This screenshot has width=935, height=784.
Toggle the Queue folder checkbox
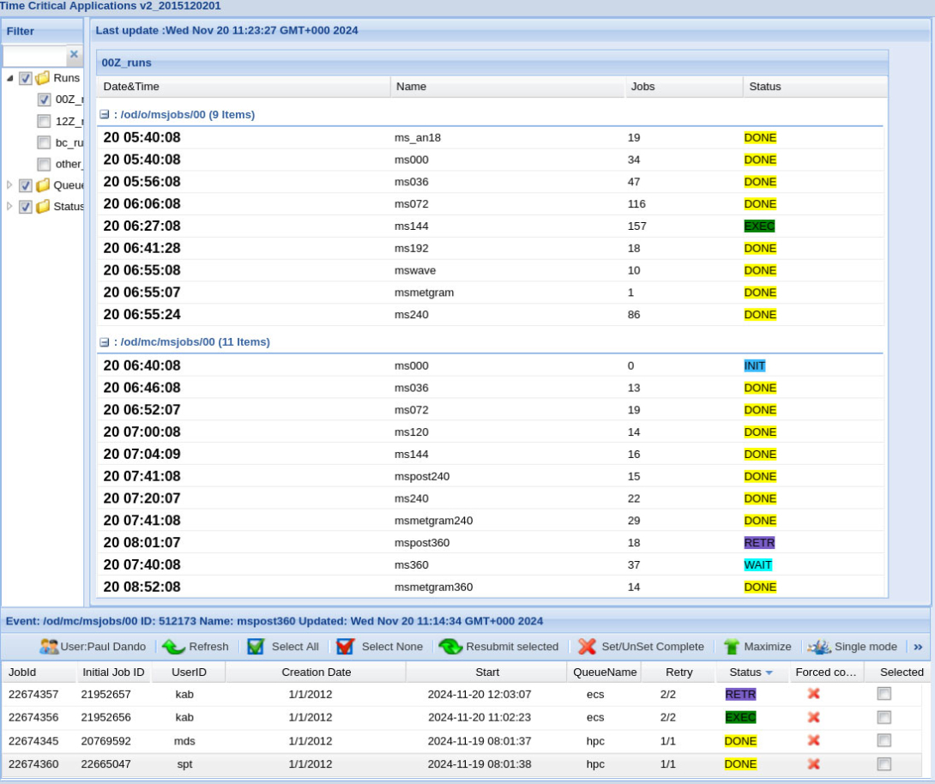[26, 185]
